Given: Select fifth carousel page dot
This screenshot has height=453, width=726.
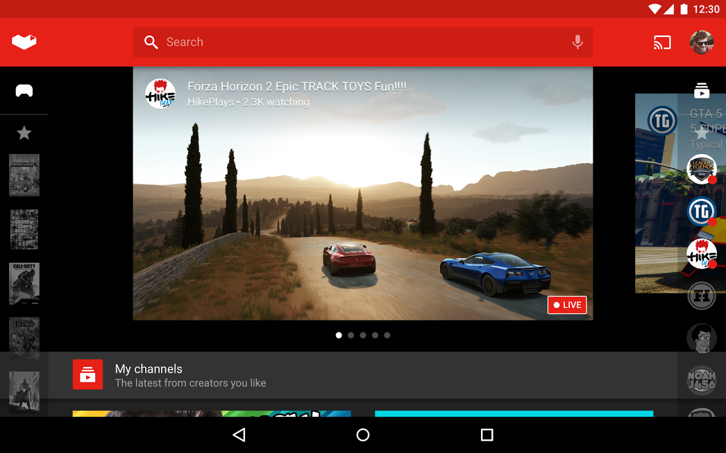Looking at the screenshot, I should [387, 335].
